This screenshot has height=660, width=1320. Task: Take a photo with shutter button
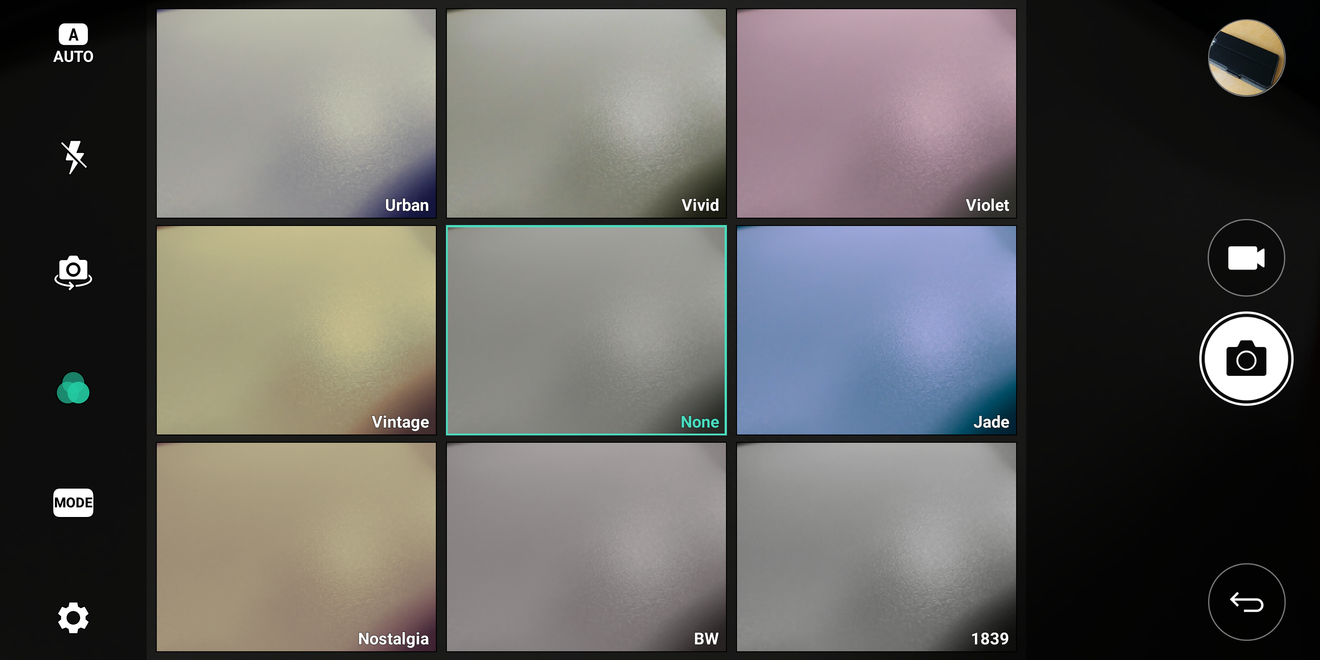coord(1246,359)
